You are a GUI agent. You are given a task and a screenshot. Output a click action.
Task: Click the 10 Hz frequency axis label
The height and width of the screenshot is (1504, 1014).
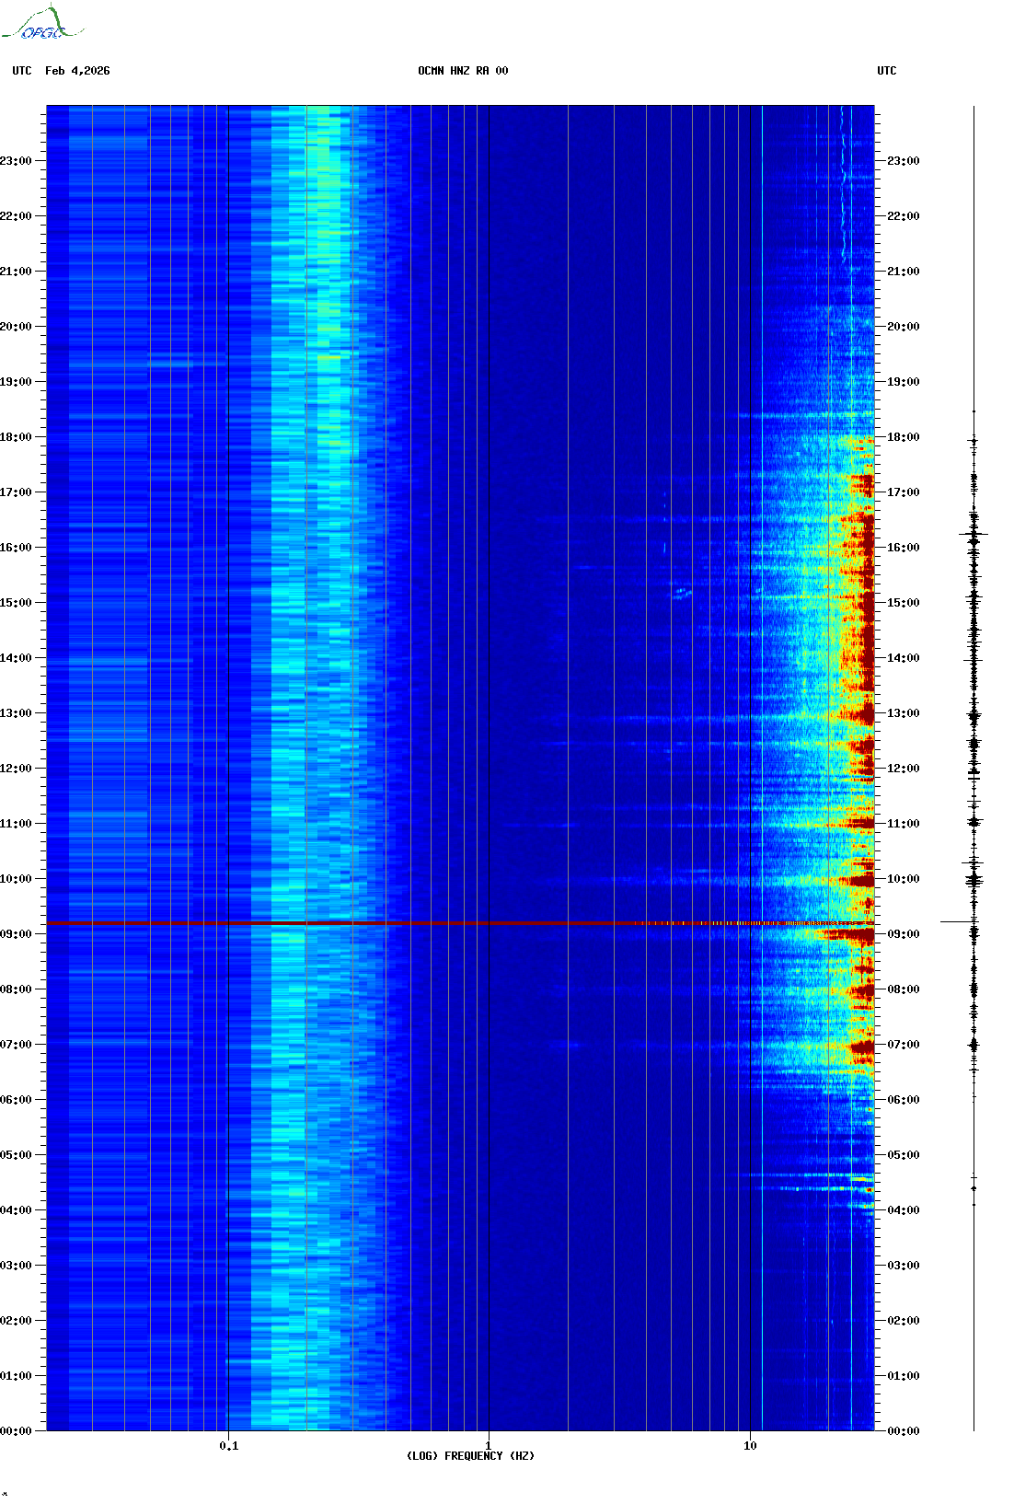pos(750,1445)
